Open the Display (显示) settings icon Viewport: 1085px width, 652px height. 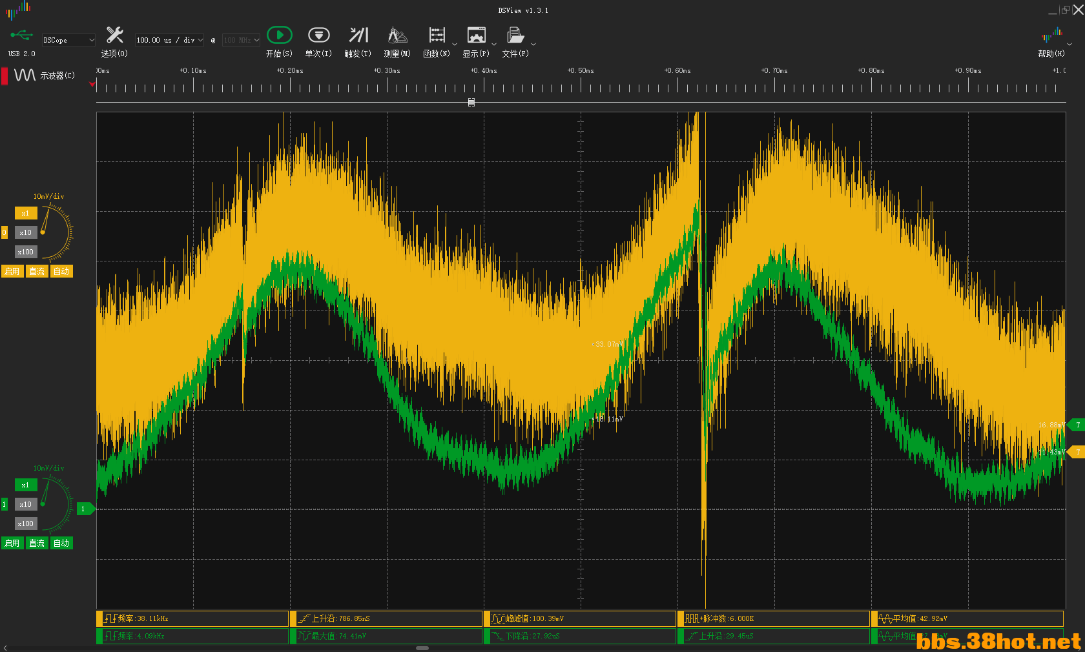click(x=477, y=35)
